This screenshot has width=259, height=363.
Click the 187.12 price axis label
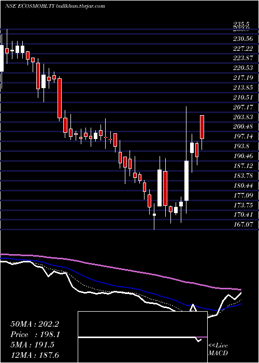coord(242,166)
